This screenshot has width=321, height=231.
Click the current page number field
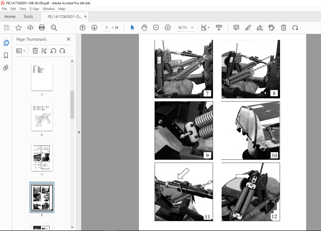pos(106,28)
